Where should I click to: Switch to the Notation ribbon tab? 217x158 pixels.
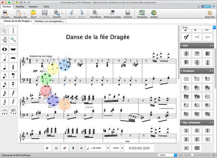[33, 6]
